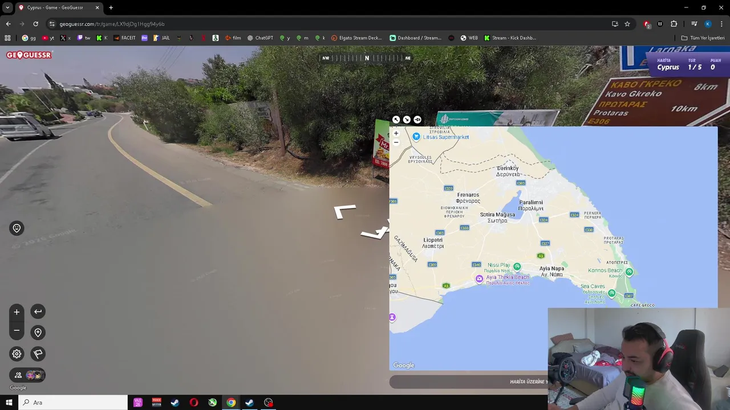This screenshot has width=730, height=410.
Task: Shrink the guess map with the down-right arrow
Action: click(x=407, y=120)
